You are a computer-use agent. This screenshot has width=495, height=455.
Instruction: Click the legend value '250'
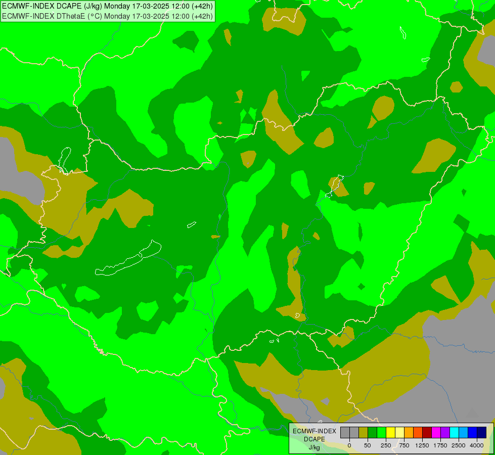(x=386, y=445)
